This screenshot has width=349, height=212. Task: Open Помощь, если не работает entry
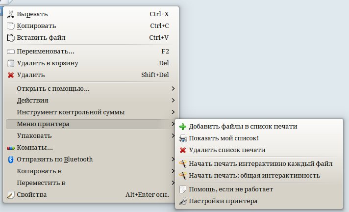pos(231,189)
